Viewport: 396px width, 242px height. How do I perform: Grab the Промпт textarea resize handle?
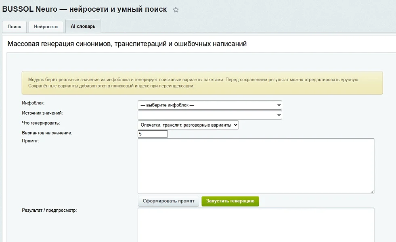372,192
